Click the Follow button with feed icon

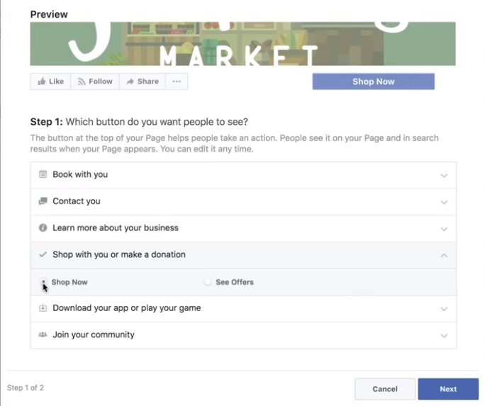tap(94, 81)
